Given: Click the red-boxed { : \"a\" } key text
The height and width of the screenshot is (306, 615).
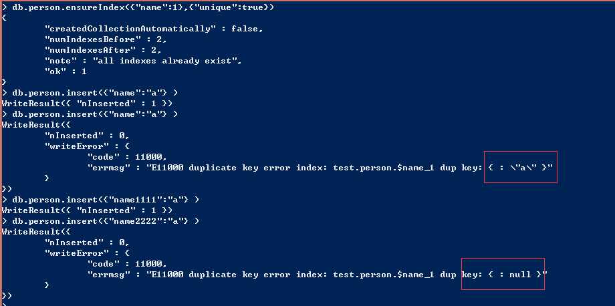Looking at the screenshot, I should (519, 168).
